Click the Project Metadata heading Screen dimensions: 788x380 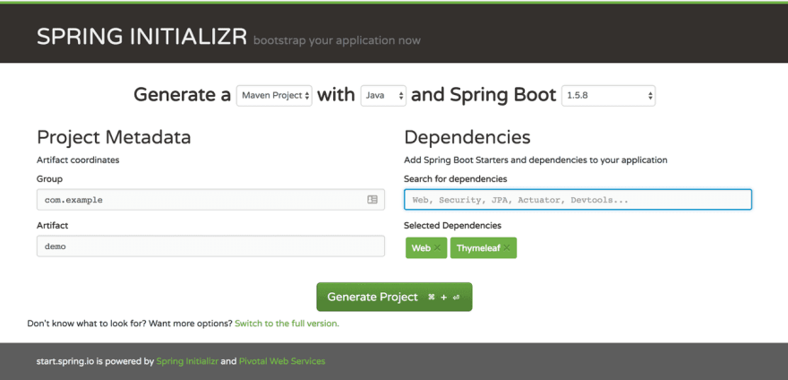(x=114, y=137)
